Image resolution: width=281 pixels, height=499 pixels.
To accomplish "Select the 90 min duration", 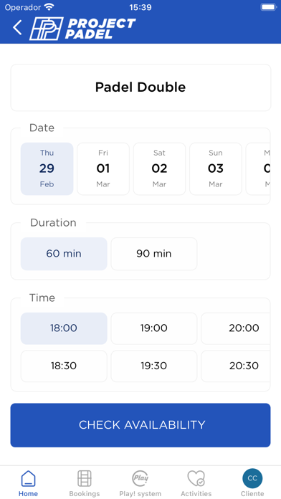I will tap(154, 254).
